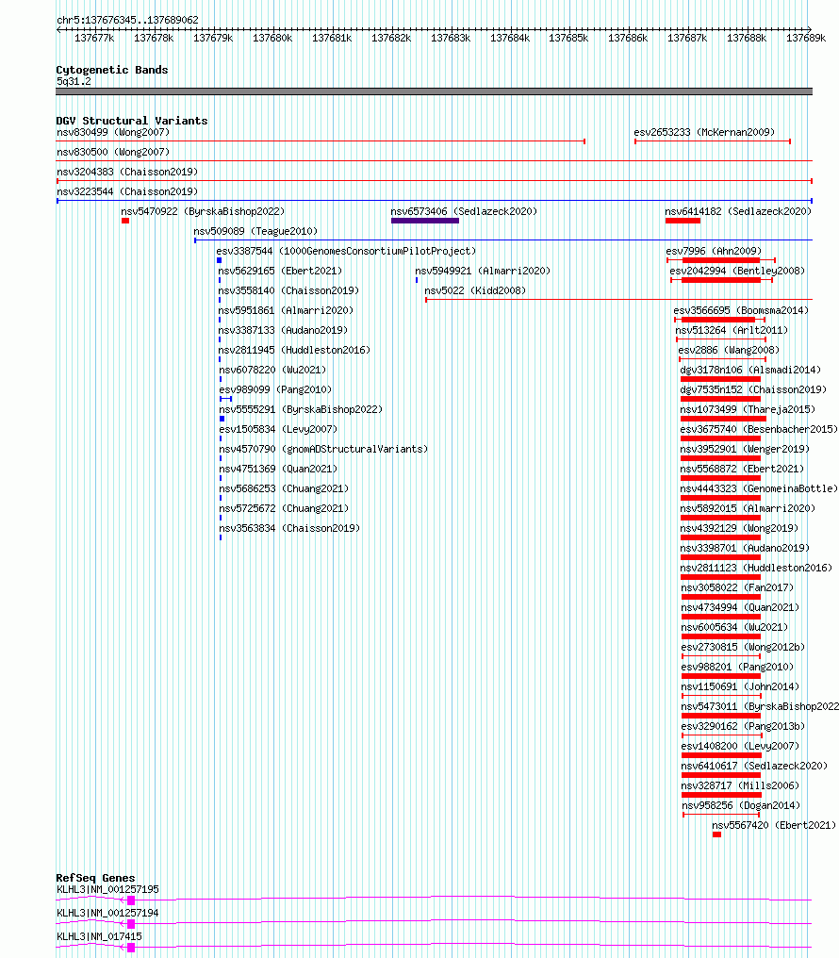Viewport: 839px width, 958px height.
Task: Select the nsv2811945 (Huddleston2016) label
Action: [294, 350]
